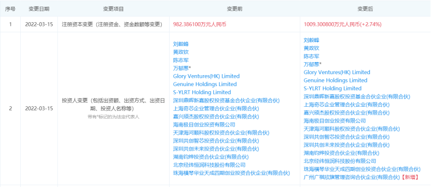Open 珠海横琴华业天成四期 link in 变更前
The width and height of the screenshot is (431, 187).
pyautogui.click(x=232, y=173)
